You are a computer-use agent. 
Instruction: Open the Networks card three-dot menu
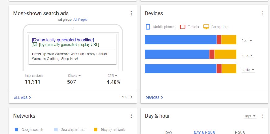(x=131, y=116)
